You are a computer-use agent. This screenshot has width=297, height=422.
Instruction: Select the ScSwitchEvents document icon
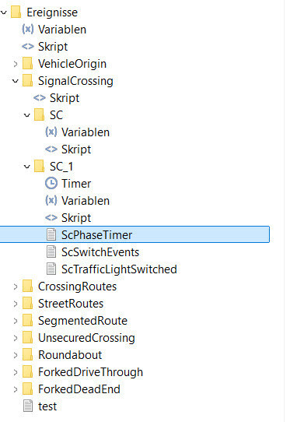coord(51,252)
